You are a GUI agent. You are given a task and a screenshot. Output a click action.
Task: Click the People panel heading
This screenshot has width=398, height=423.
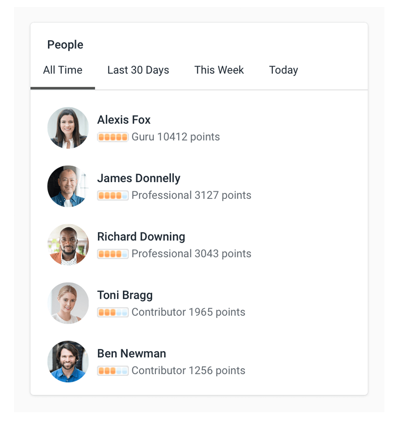(x=65, y=44)
